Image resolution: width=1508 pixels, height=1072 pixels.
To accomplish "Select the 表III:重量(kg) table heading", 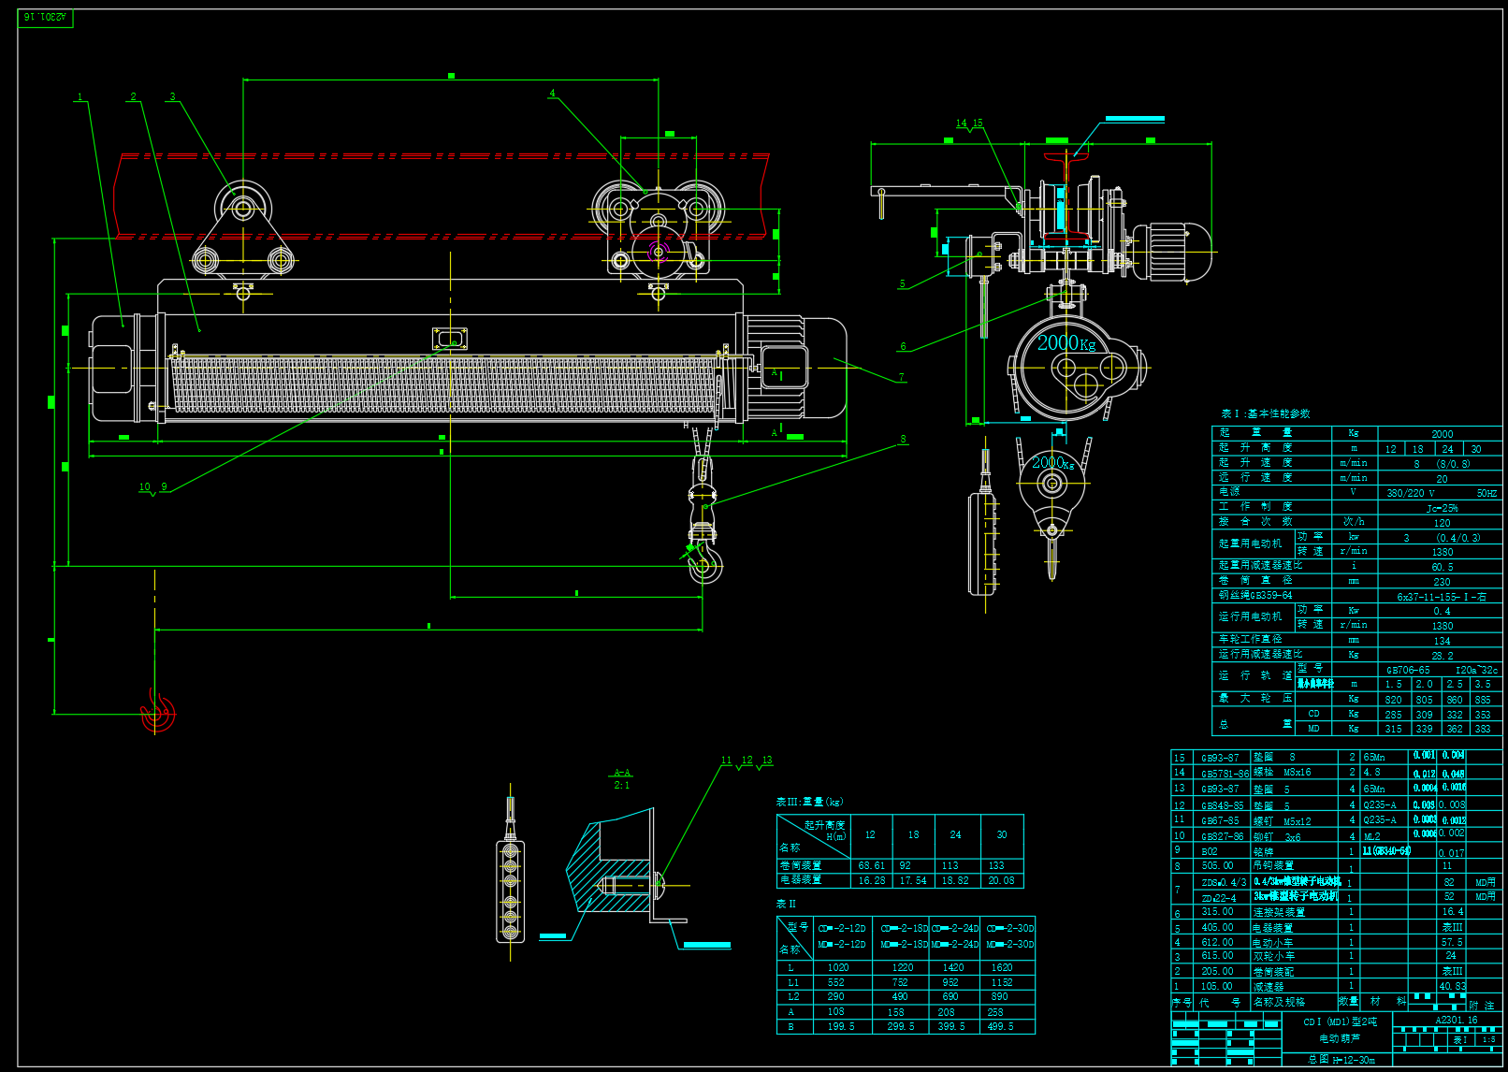I will click(809, 802).
